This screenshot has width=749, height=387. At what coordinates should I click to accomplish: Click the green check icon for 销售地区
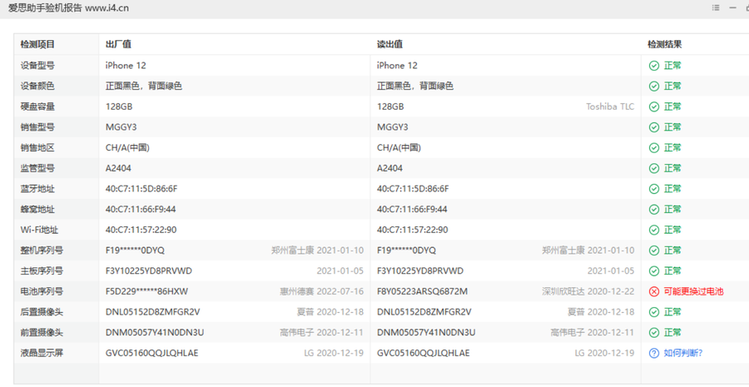[x=654, y=147]
